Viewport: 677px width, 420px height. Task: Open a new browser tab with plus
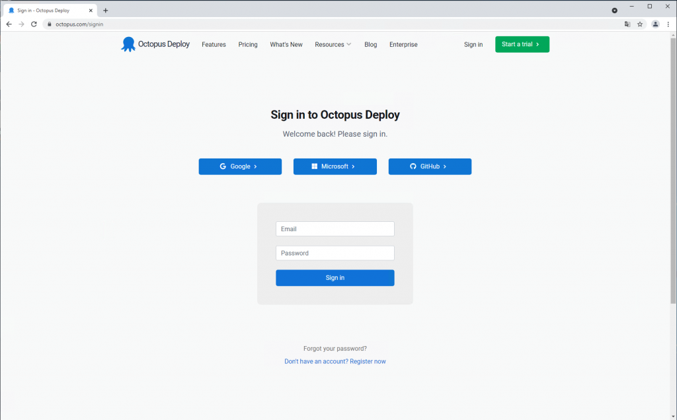[105, 11]
